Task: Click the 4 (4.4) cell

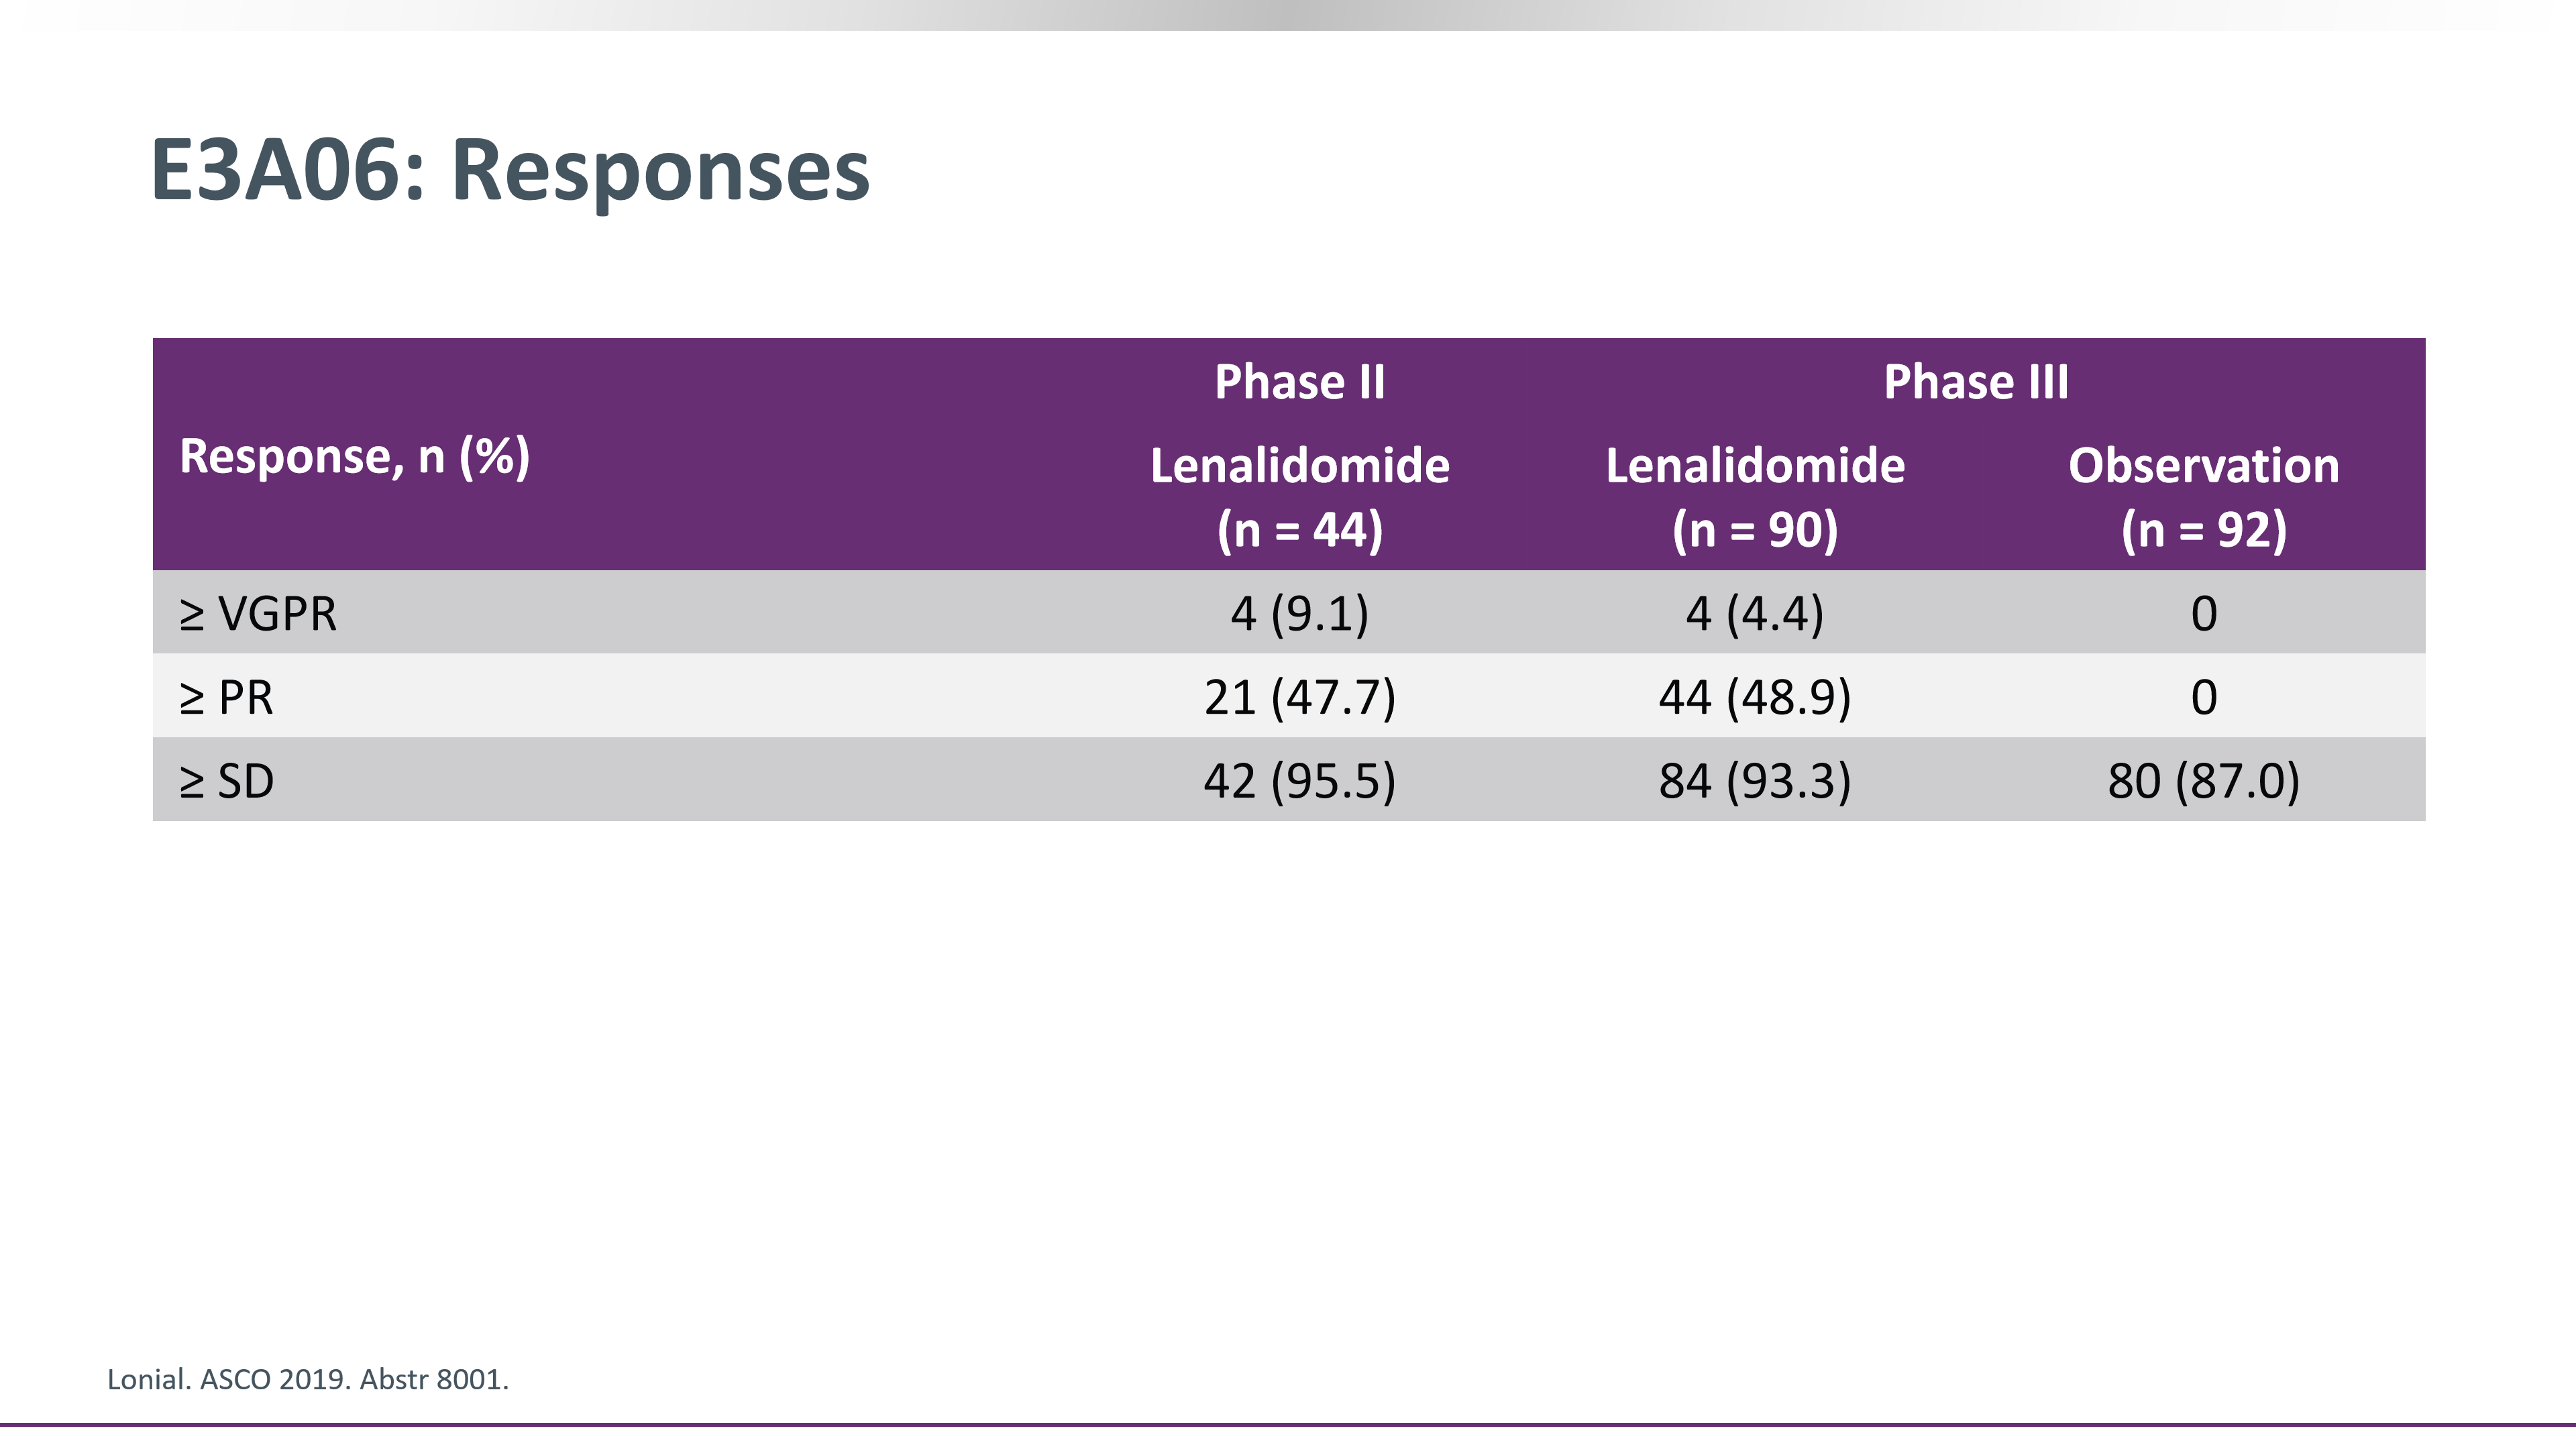Action: (1755, 613)
